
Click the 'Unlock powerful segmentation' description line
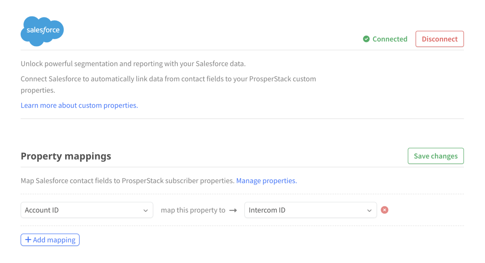coord(133,64)
